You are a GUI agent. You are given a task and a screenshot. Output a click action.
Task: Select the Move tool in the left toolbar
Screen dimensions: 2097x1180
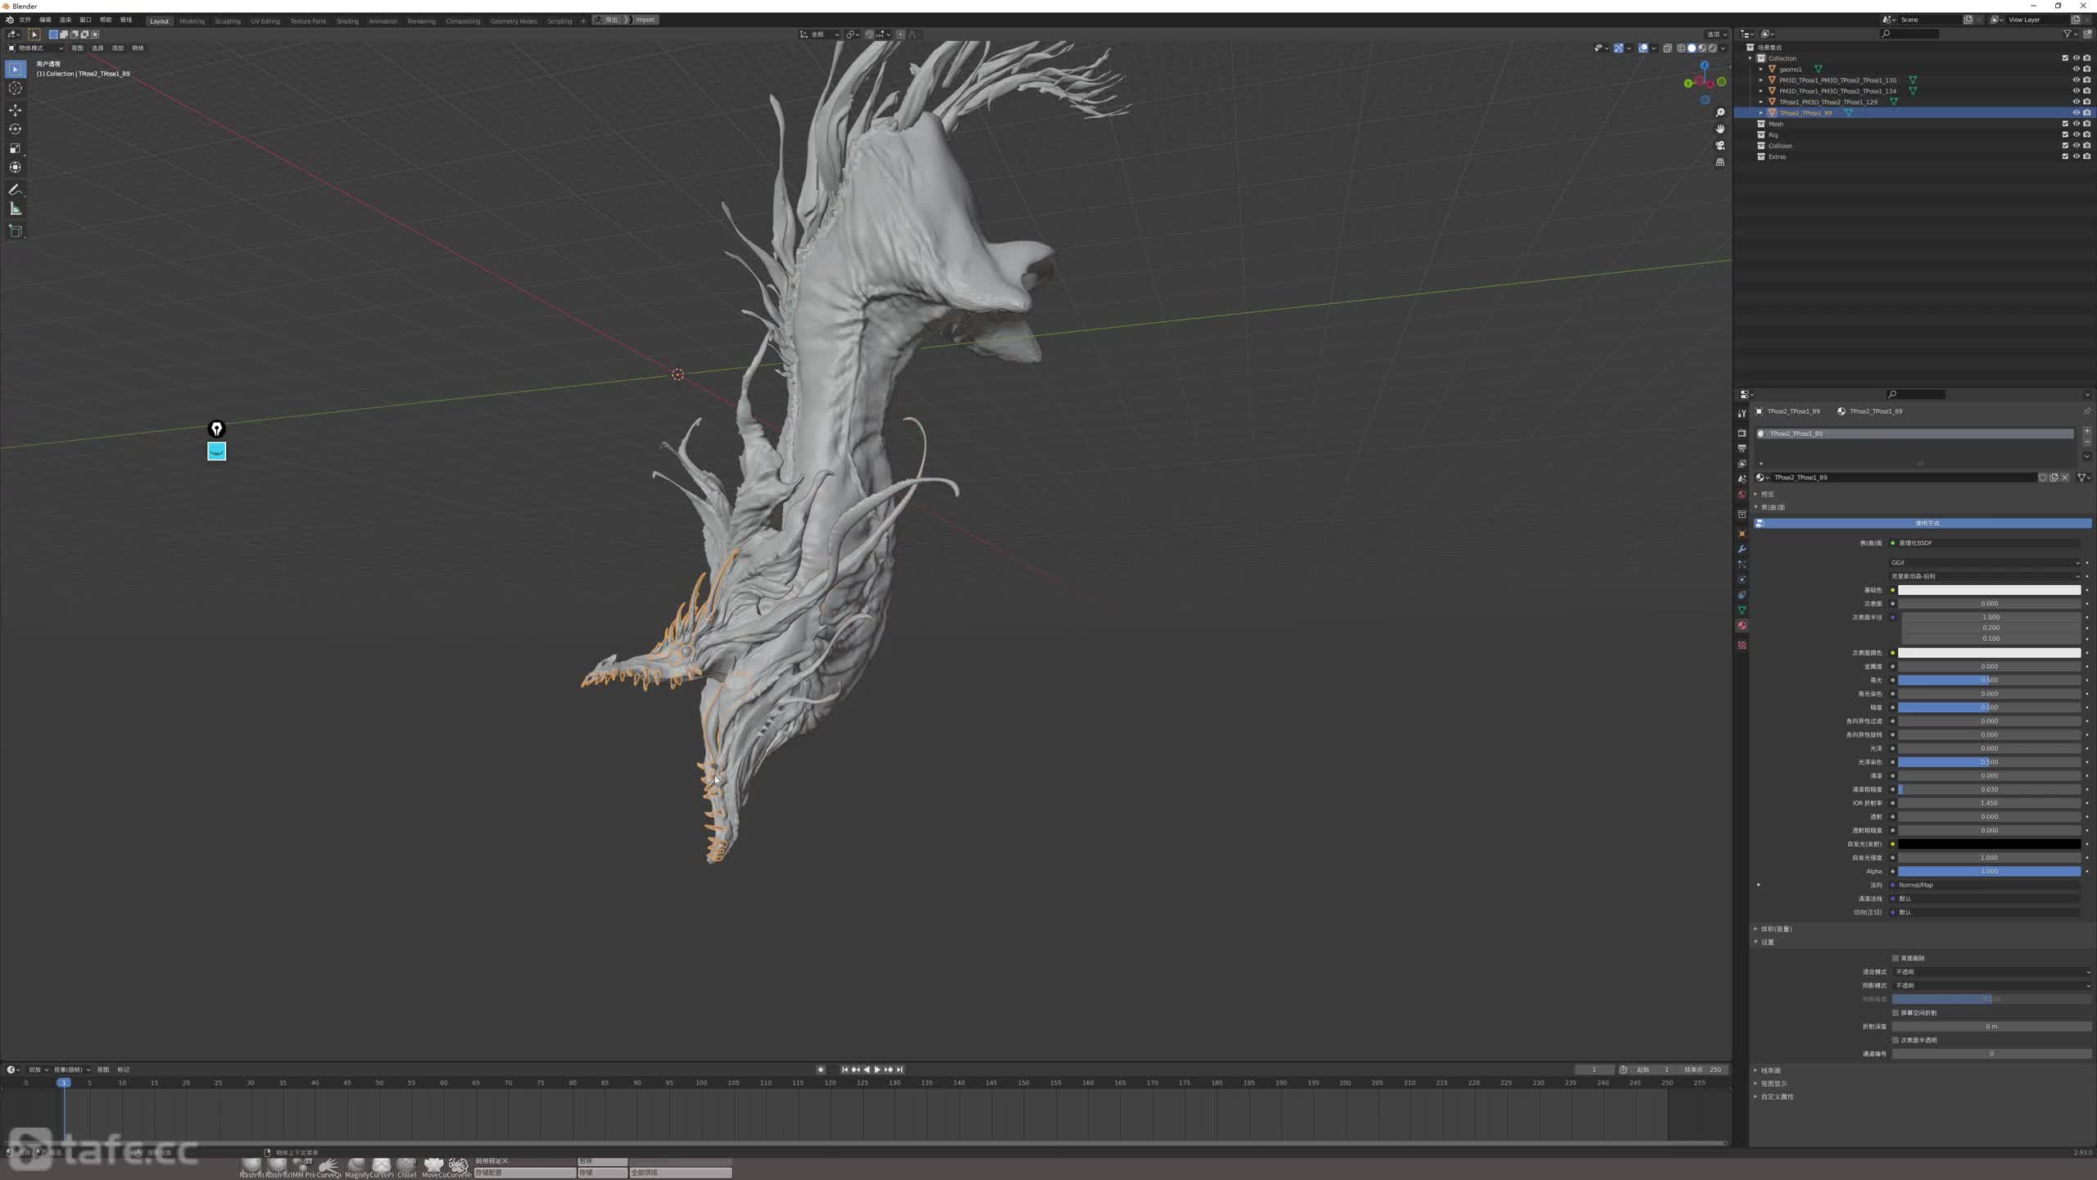[x=15, y=110]
